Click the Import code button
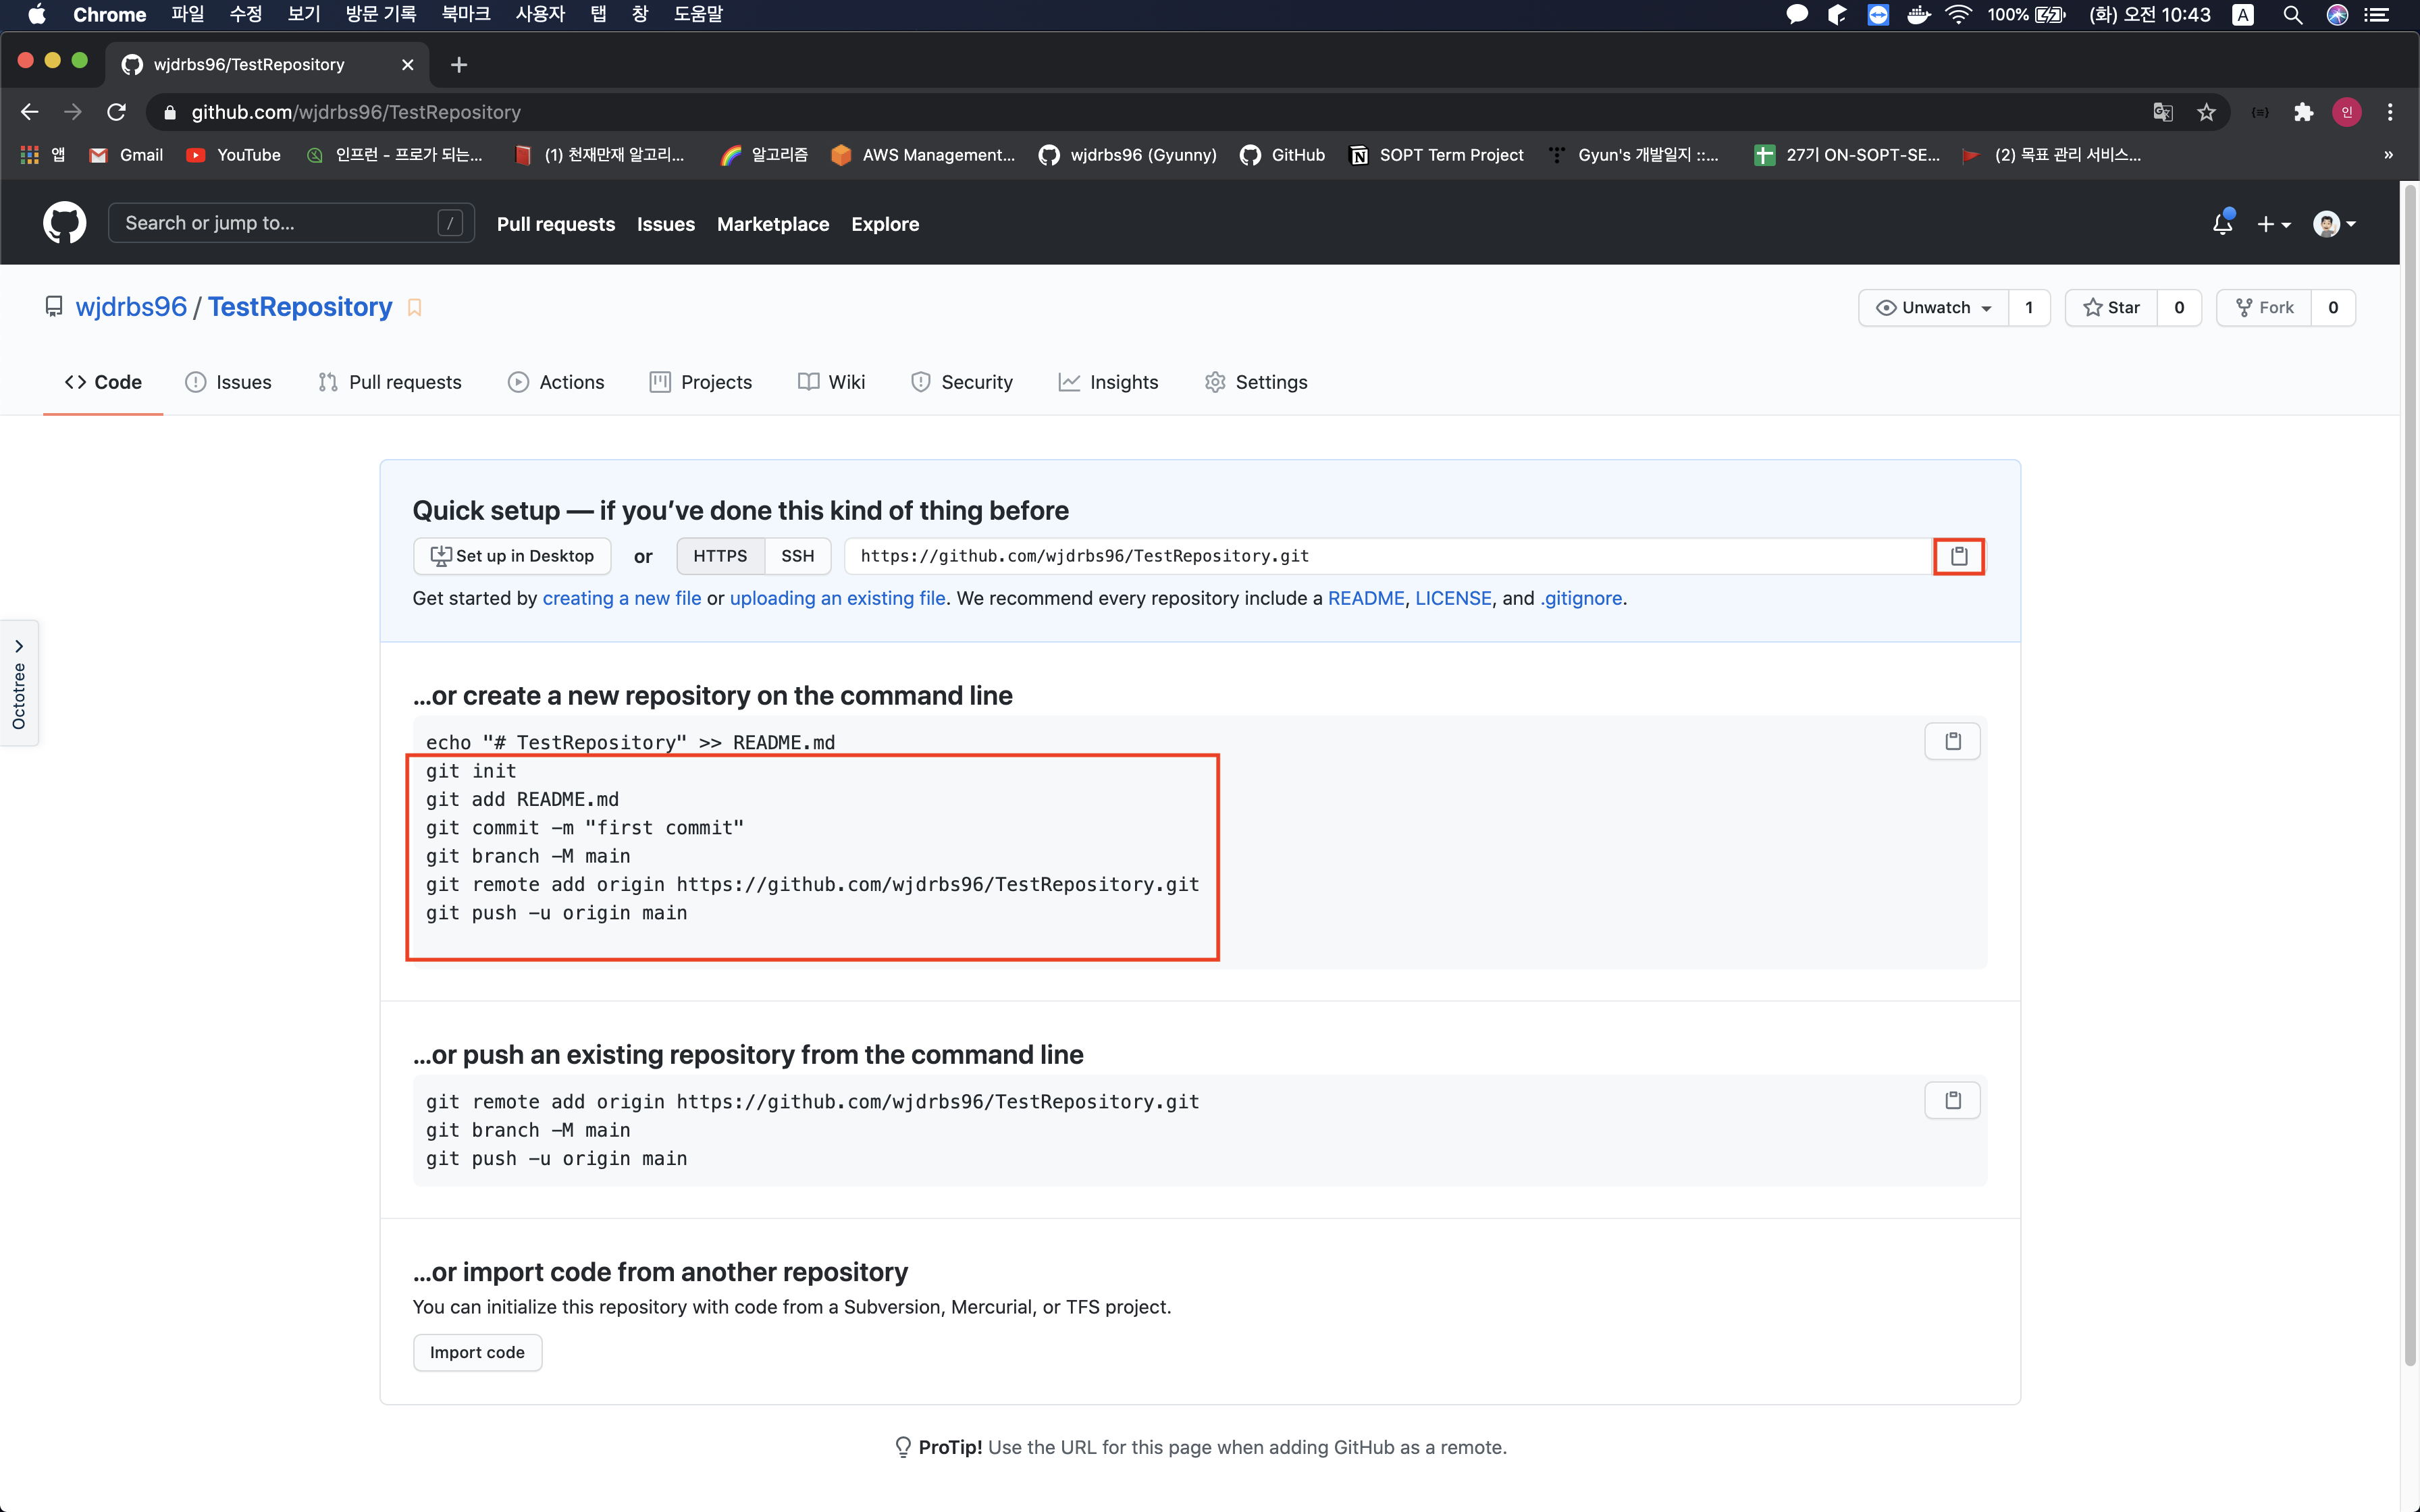The width and height of the screenshot is (2420, 1512). pyautogui.click(x=477, y=1352)
